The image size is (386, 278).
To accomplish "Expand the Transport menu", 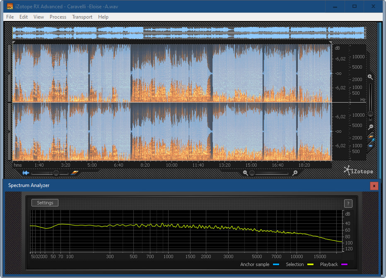I will [82, 17].
